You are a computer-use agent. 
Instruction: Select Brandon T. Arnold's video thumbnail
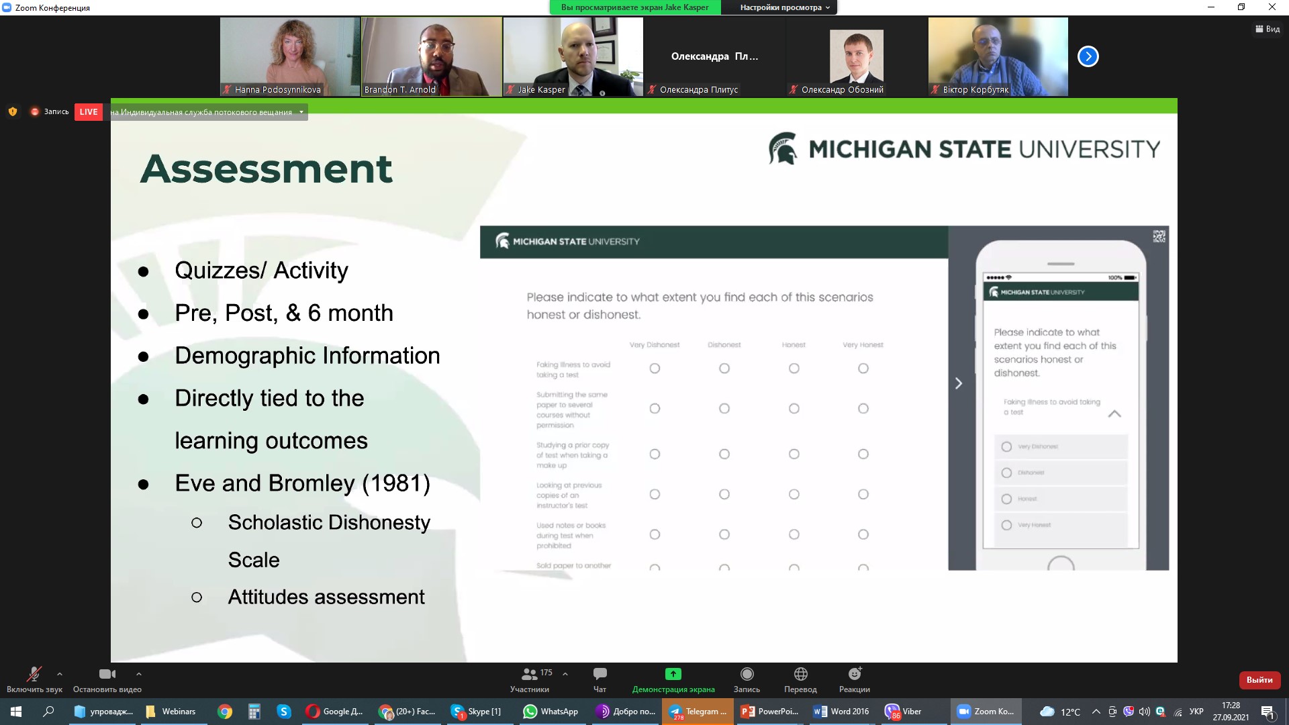(432, 56)
